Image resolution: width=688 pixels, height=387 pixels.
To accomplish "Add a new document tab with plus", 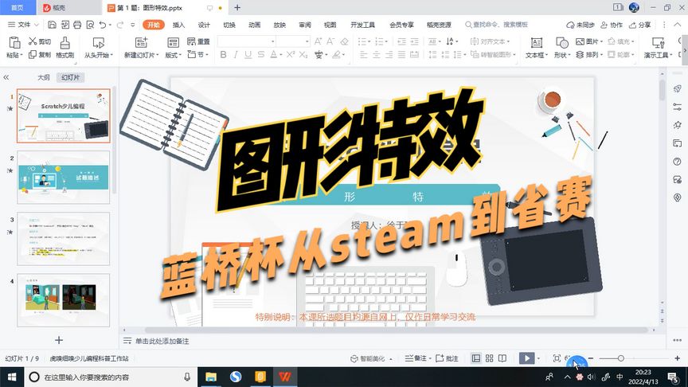I will (237, 7).
